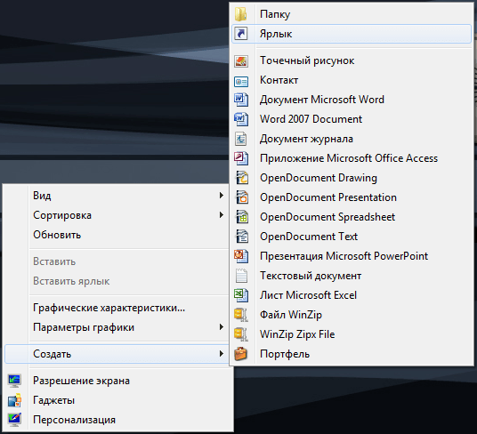Click the Access icon for Приложение Microsoft Office Access
This screenshot has width=477, height=434.
pyautogui.click(x=241, y=158)
